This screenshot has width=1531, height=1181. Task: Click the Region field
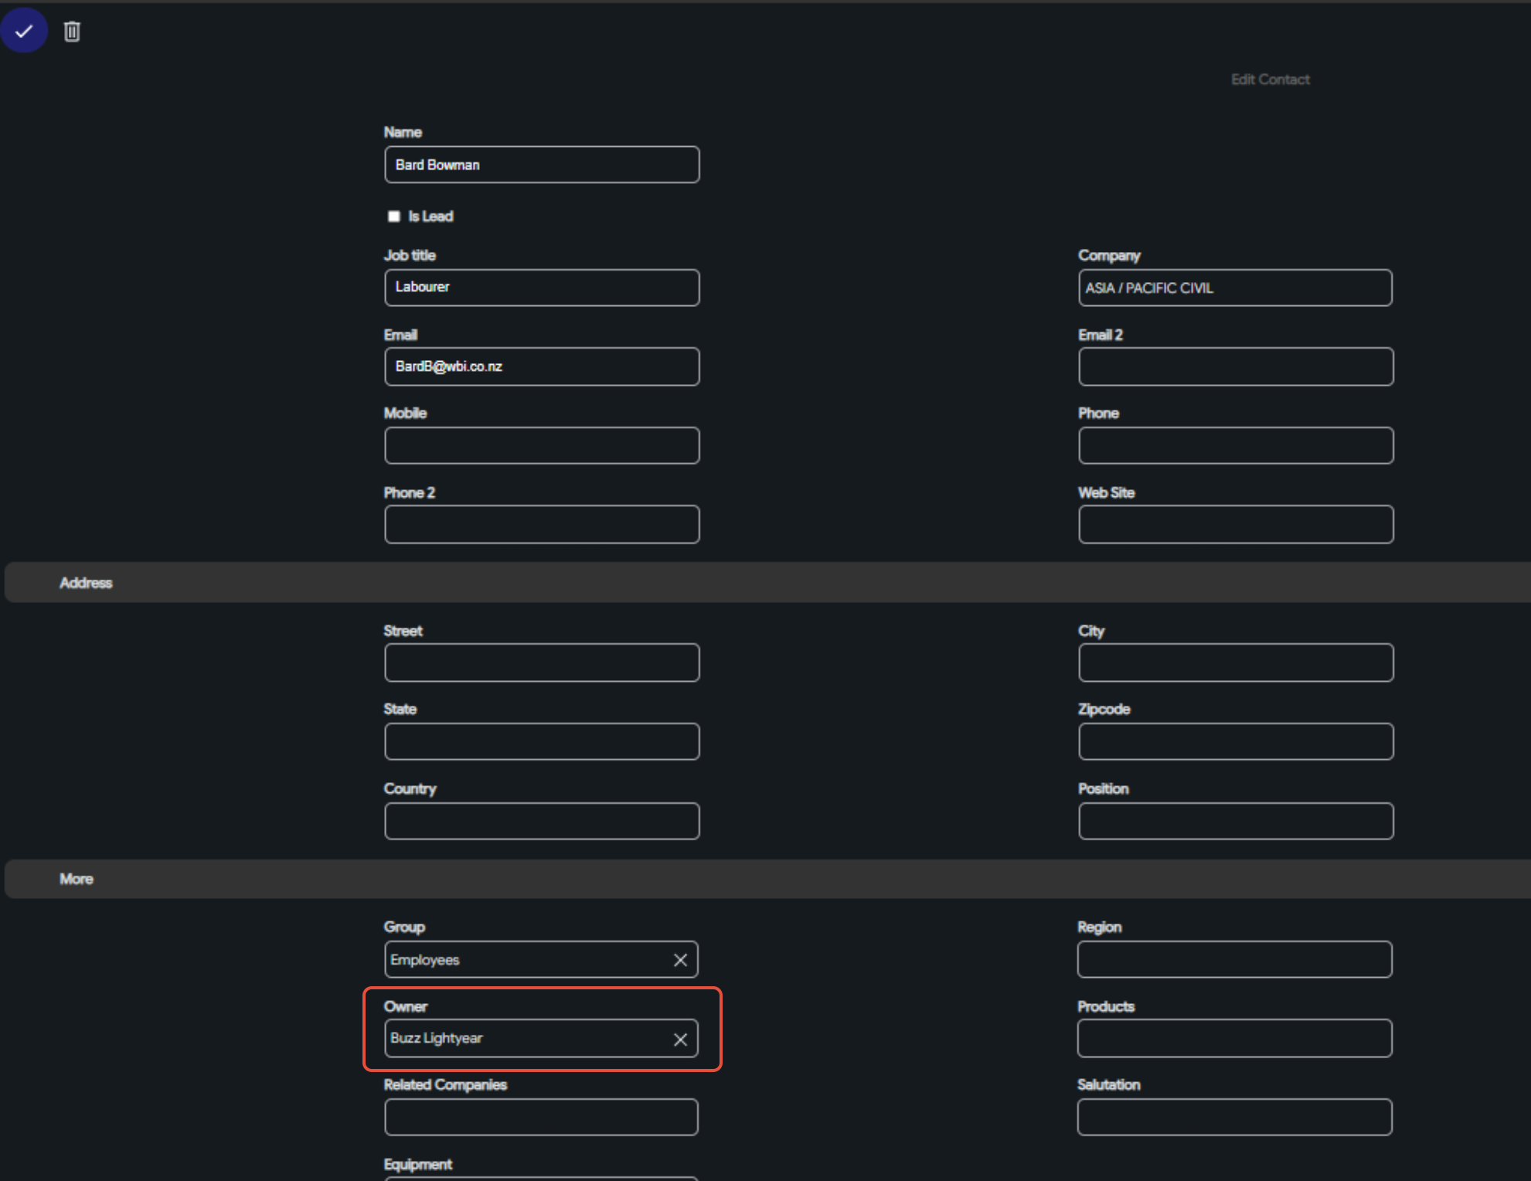(1234, 960)
